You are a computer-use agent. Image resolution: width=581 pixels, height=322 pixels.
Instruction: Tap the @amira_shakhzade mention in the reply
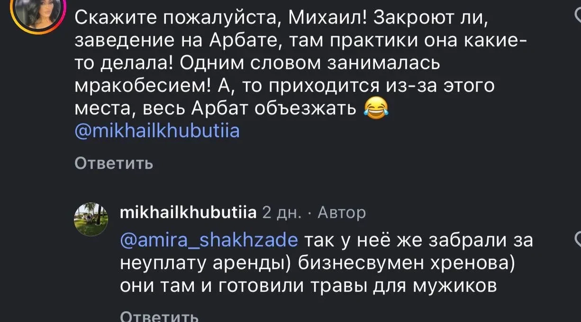pos(209,240)
